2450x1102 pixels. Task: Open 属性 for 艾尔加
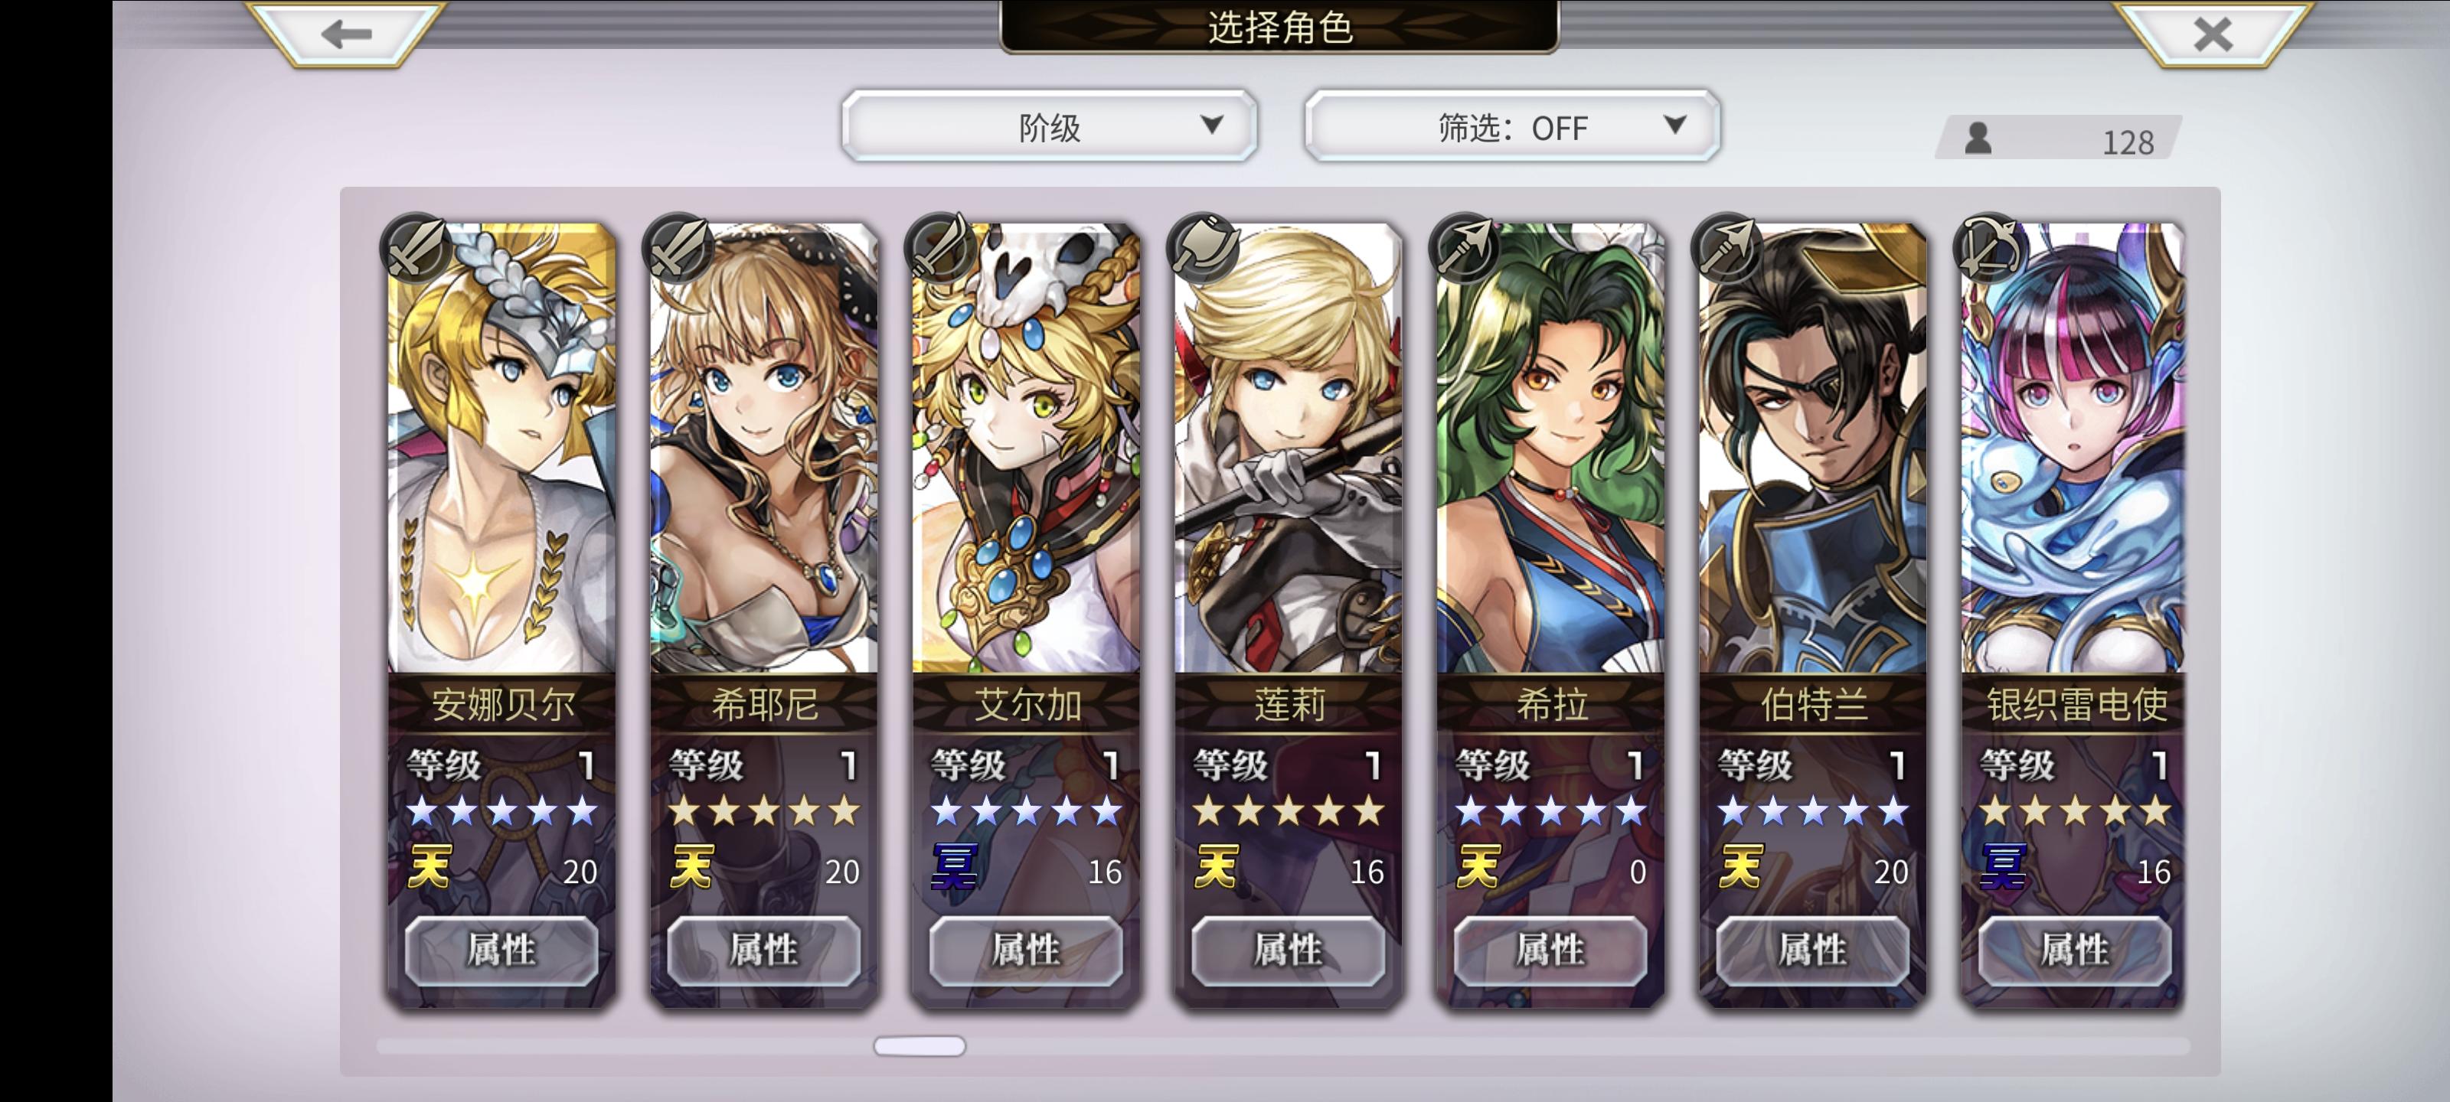(1026, 949)
